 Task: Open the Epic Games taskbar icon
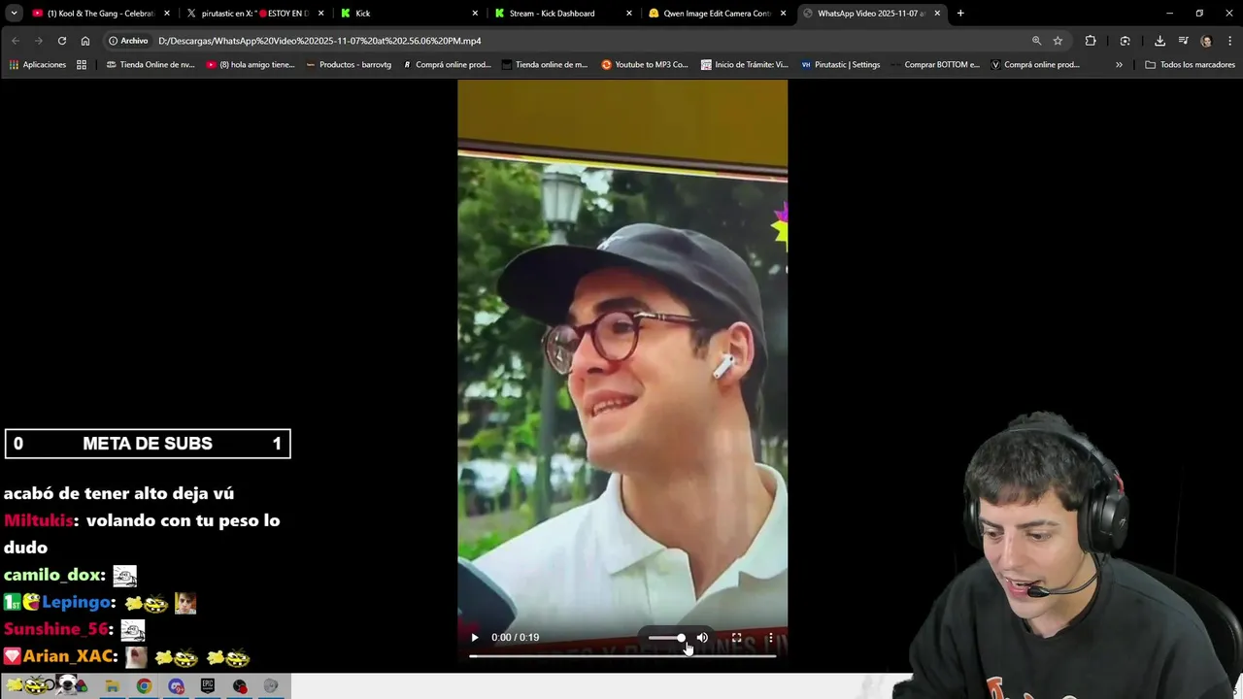208,686
